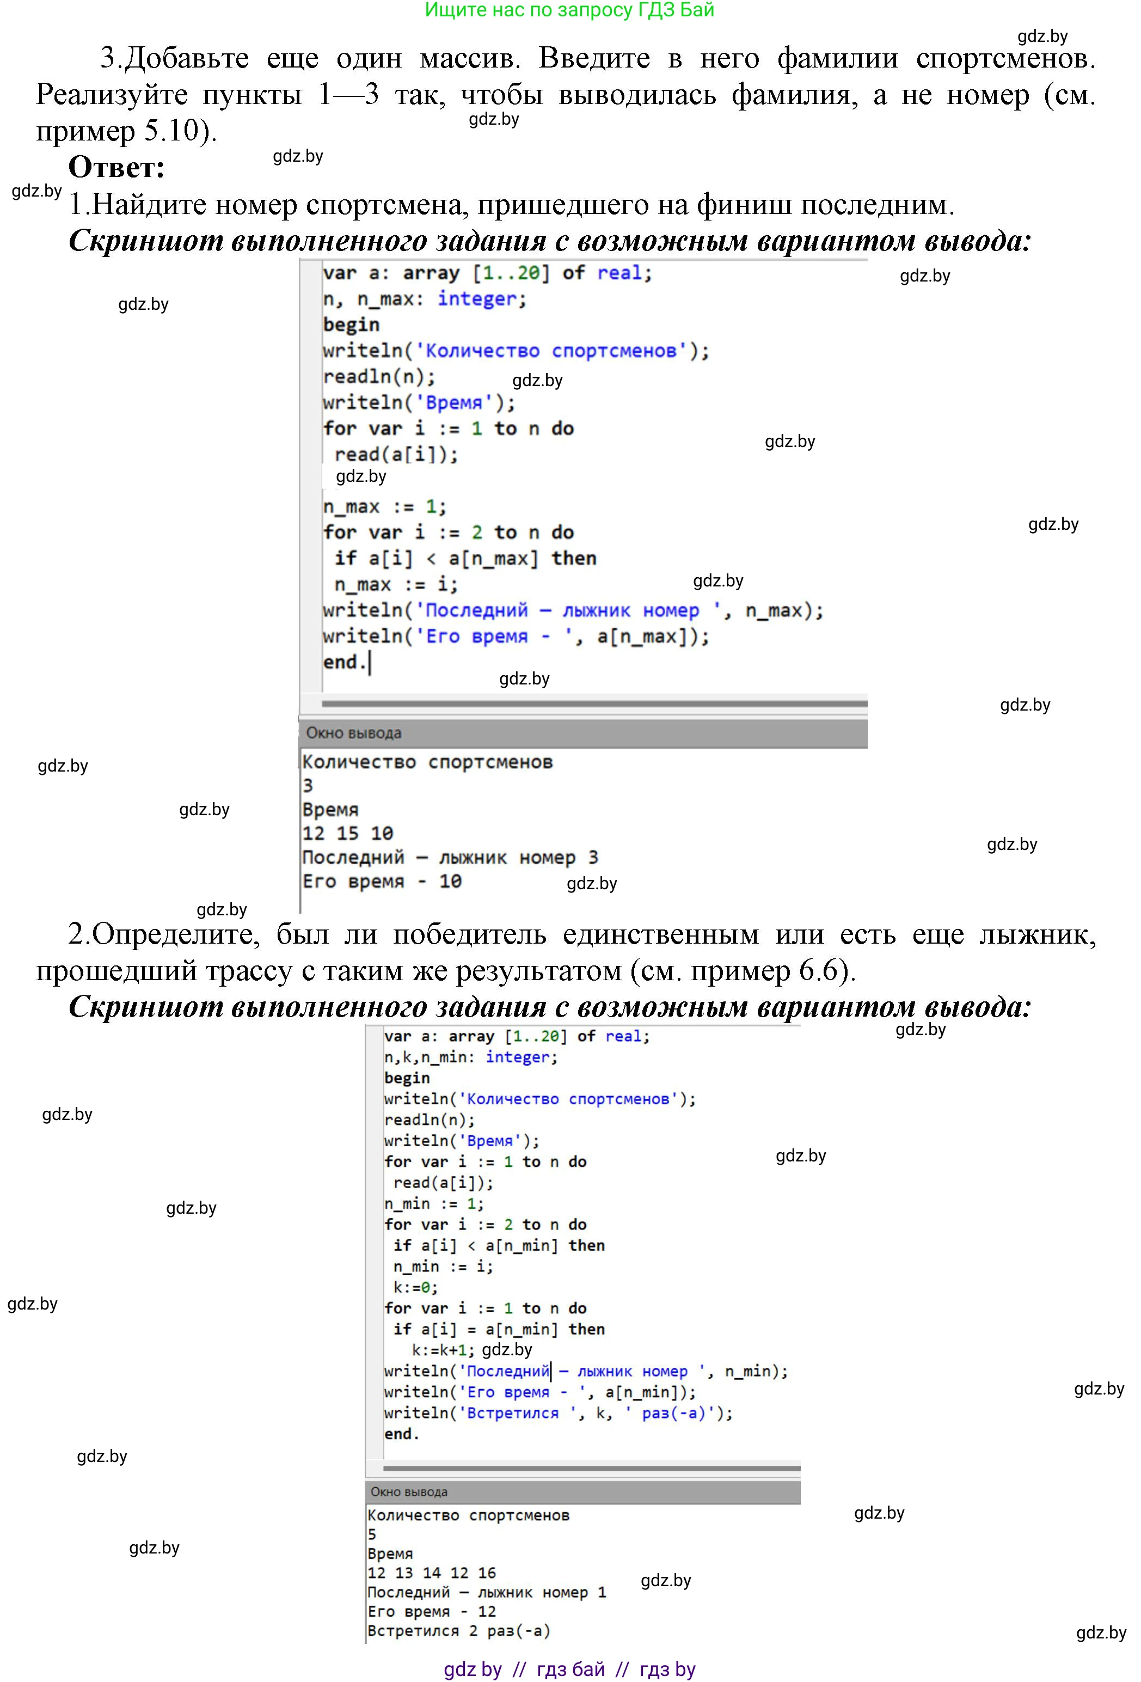Click 'n_max := 1;' line in the first code listing
The image size is (1141, 1682).
[x=384, y=506]
